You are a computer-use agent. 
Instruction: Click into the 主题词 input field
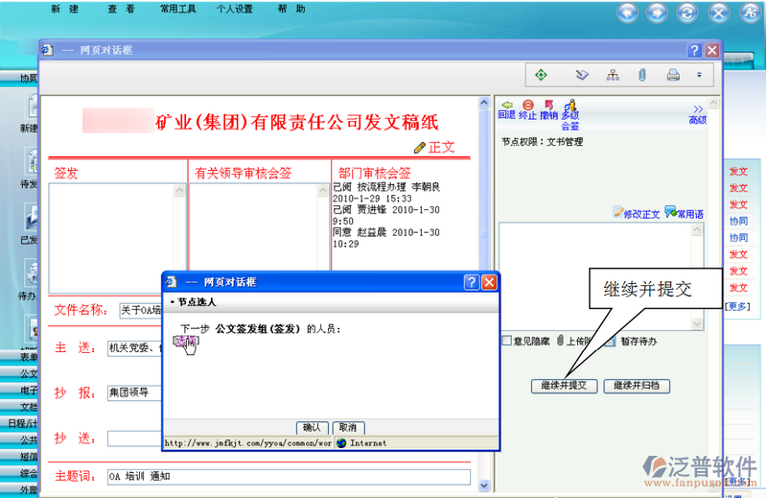pos(288,477)
